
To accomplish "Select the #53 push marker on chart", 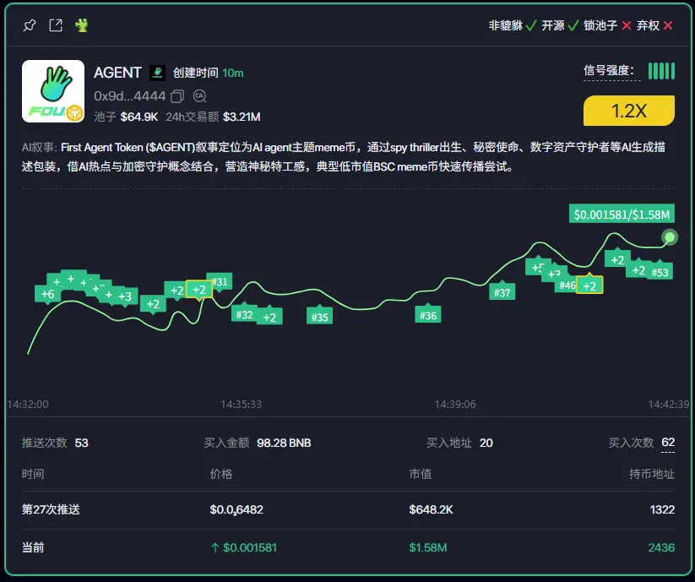I will pyautogui.click(x=660, y=272).
